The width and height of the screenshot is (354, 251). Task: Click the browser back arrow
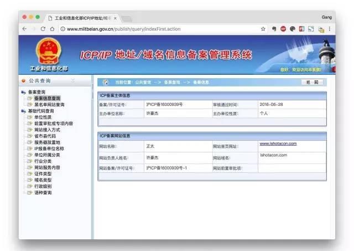pyautogui.click(x=25, y=29)
